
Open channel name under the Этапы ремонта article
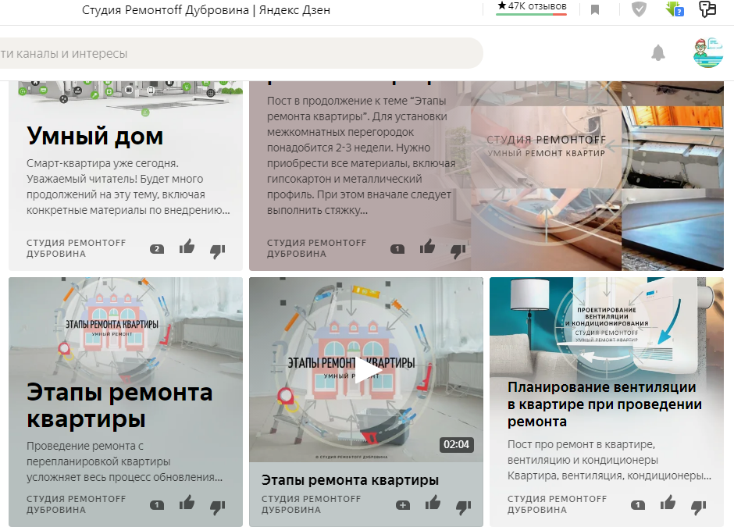(x=77, y=504)
